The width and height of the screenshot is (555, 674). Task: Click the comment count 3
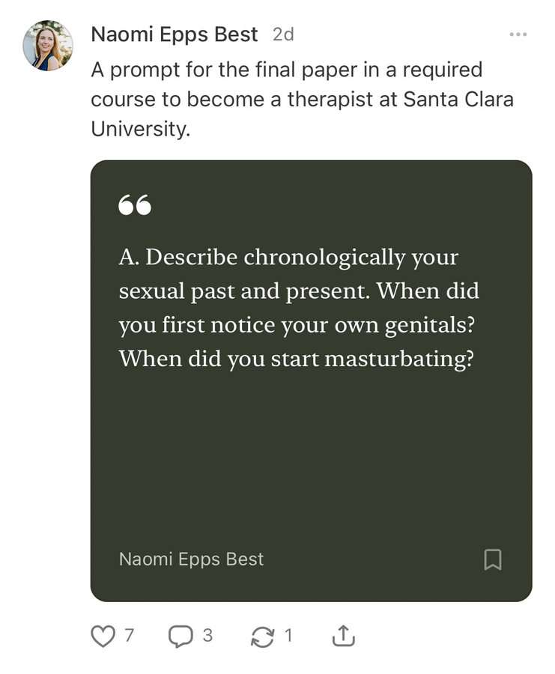[207, 635]
